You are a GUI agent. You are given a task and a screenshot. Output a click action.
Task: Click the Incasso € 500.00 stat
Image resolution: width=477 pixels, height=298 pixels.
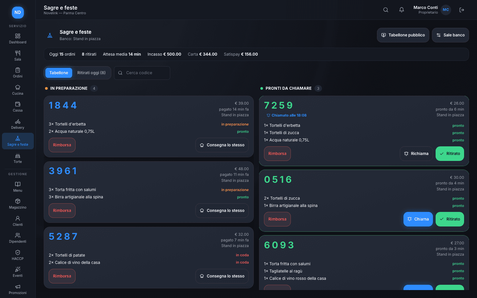(164, 54)
